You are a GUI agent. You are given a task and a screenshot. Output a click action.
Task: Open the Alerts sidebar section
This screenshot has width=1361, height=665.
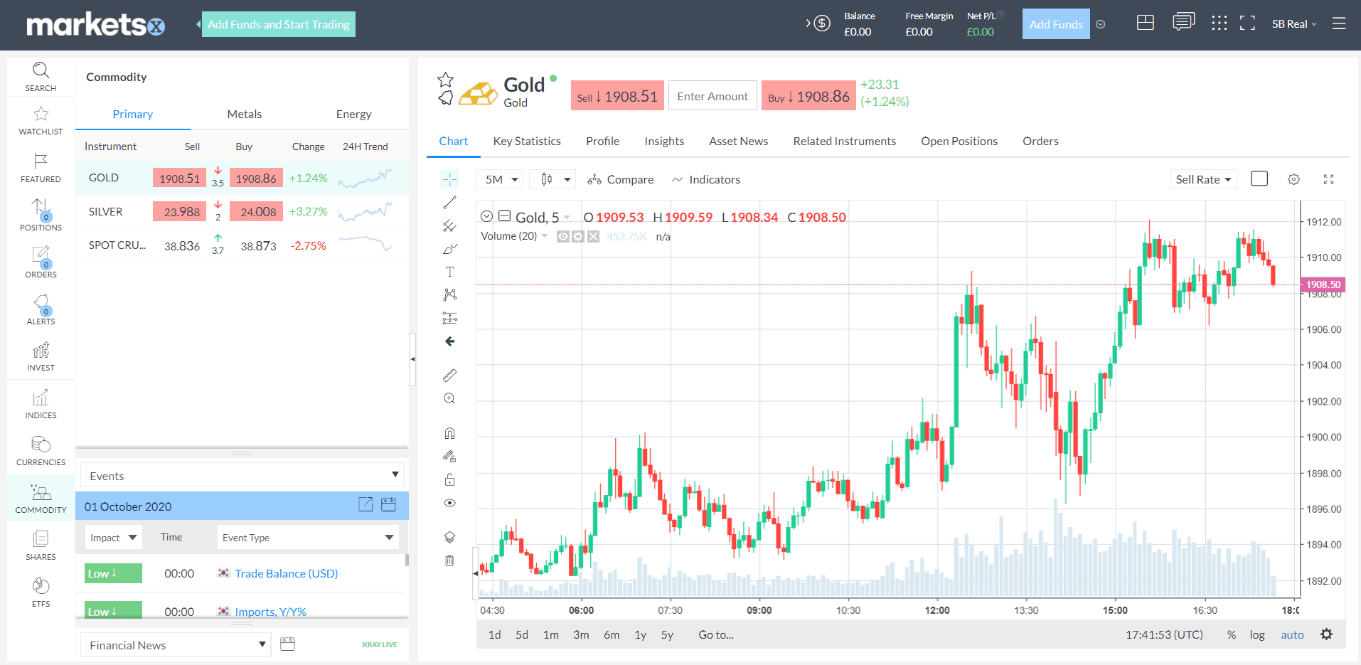click(41, 309)
